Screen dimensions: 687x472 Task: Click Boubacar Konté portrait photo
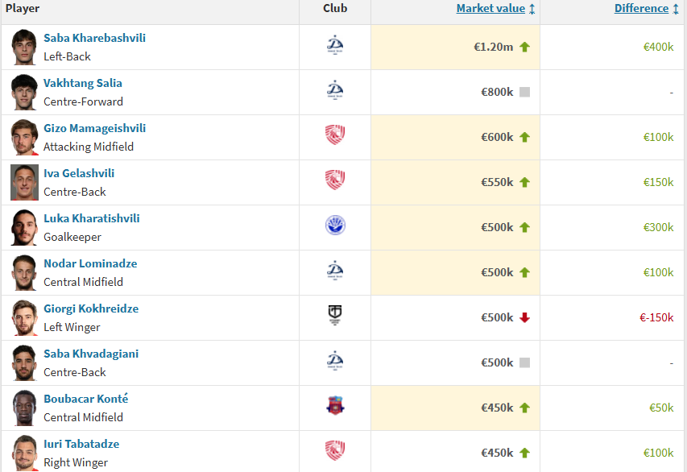pyautogui.click(x=24, y=408)
